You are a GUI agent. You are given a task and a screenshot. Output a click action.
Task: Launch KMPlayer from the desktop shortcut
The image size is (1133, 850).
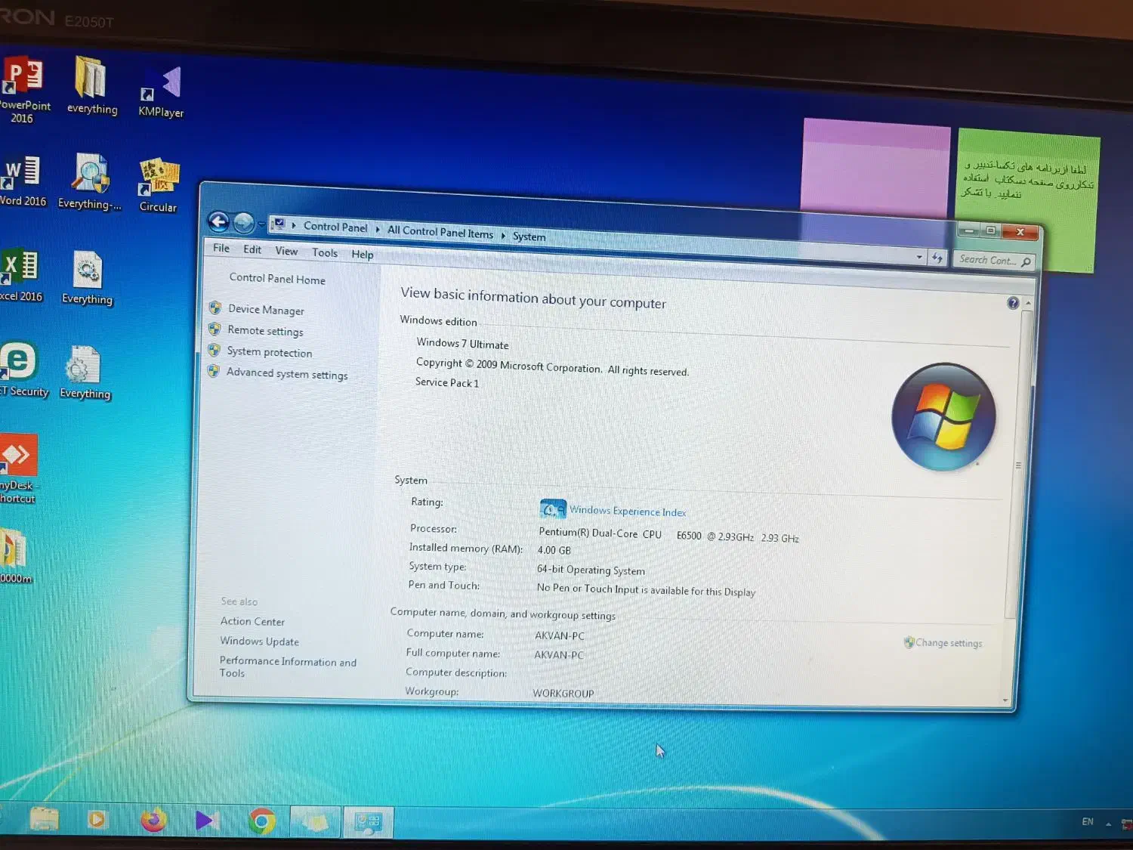pos(161,91)
